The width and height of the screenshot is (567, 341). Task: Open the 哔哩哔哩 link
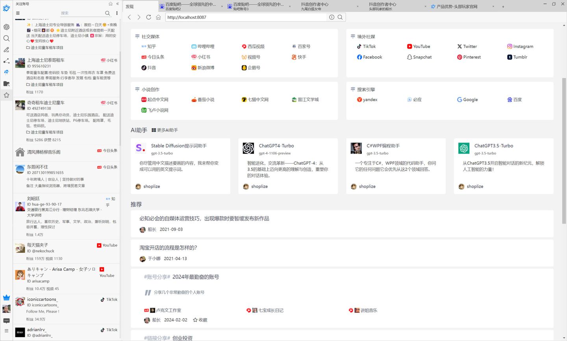click(203, 46)
